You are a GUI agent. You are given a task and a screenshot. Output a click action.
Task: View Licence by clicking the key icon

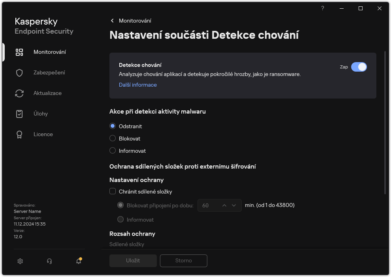pos(19,134)
